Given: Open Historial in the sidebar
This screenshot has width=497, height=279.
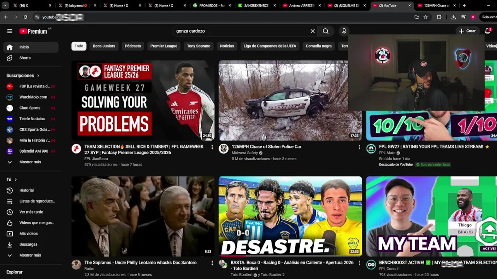Looking at the screenshot, I should coord(31,190).
